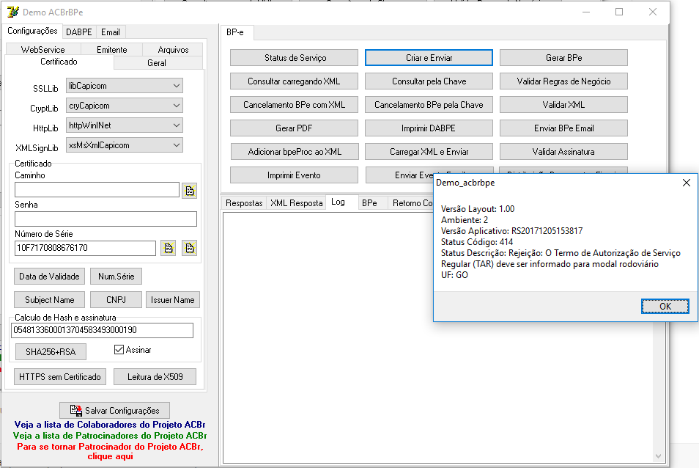Select the WebService tab

(42, 50)
